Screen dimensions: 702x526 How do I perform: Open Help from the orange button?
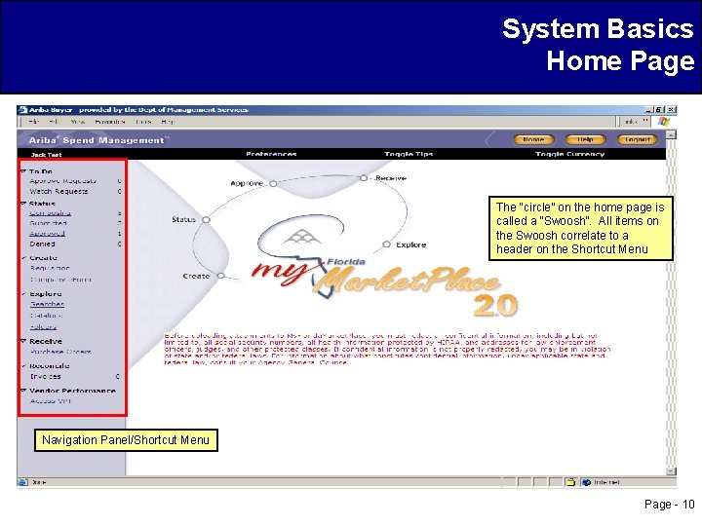tap(585, 139)
